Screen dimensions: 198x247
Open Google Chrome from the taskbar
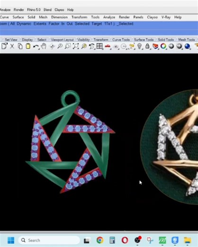(100, 240)
